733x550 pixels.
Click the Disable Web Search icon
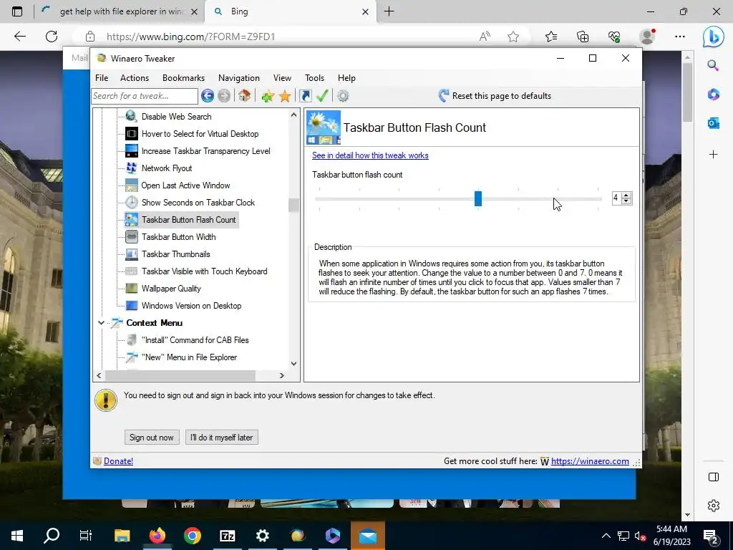pos(132,117)
